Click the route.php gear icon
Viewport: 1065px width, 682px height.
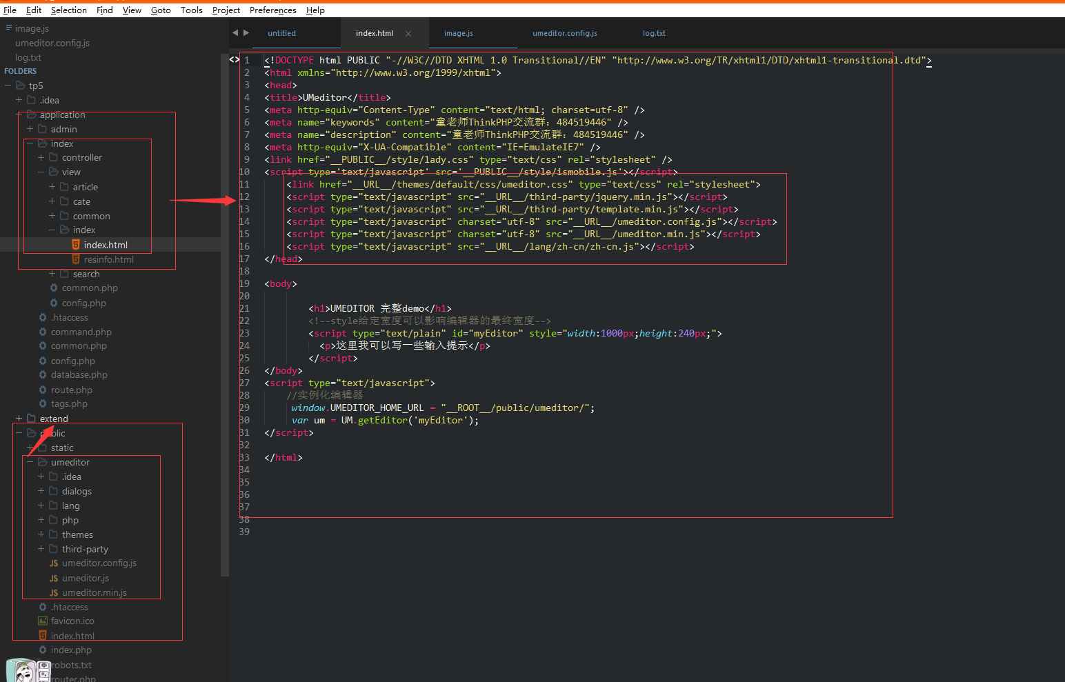tap(43, 390)
